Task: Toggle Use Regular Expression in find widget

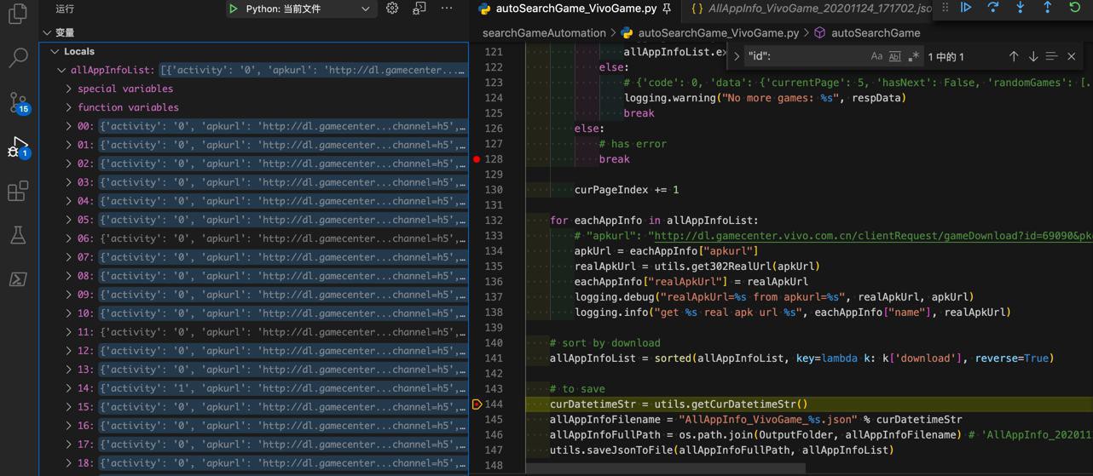Action: (x=913, y=57)
